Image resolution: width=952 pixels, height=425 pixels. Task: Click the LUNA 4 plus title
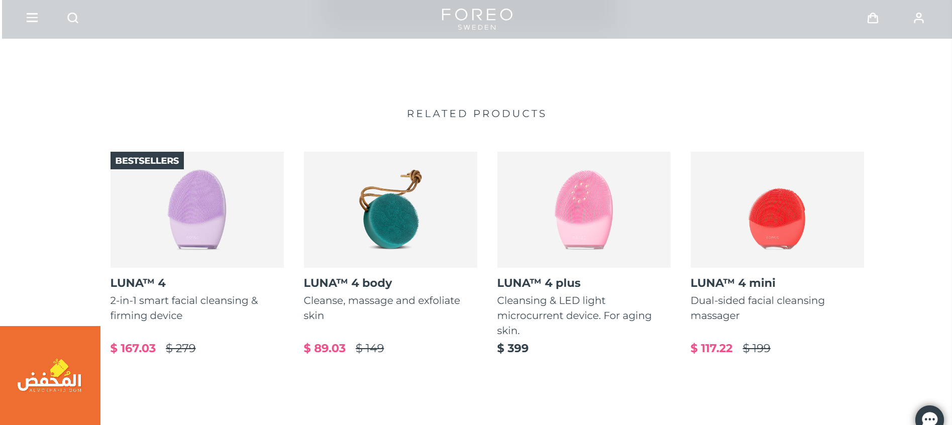[x=539, y=283]
